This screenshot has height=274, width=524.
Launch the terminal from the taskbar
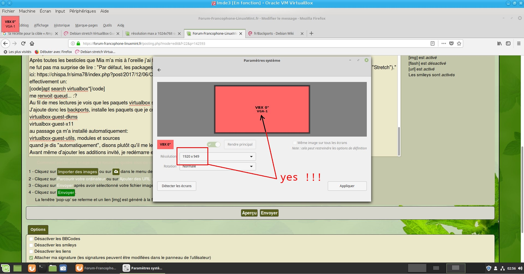coord(42,268)
